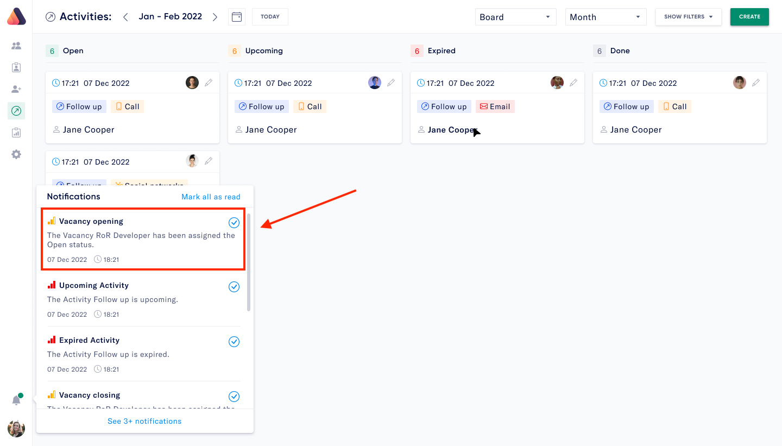Viewport: 782px width, 446px height.
Task: Open user profile avatar at sidebar bottom
Action: click(16, 429)
